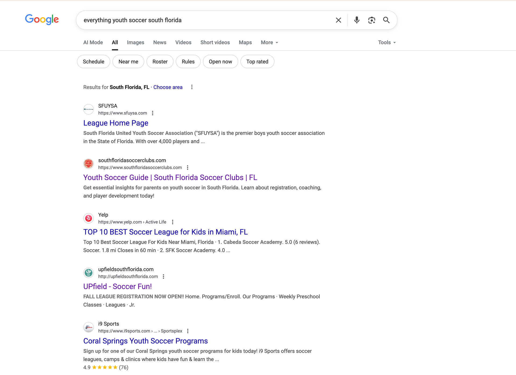Click the Google logo
Image resolution: width=516 pixels, height=375 pixels.
pos(42,20)
